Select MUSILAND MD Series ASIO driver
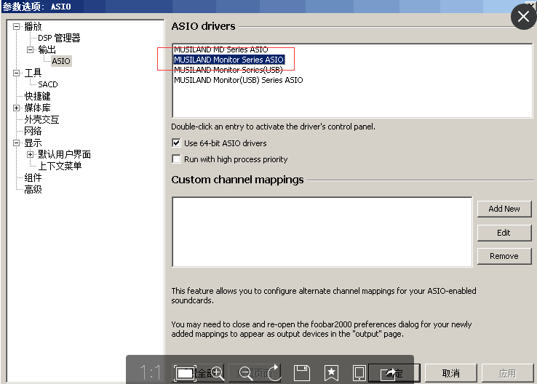The height and width of the screenshot is (384, 537). click(x=220, y=49)
